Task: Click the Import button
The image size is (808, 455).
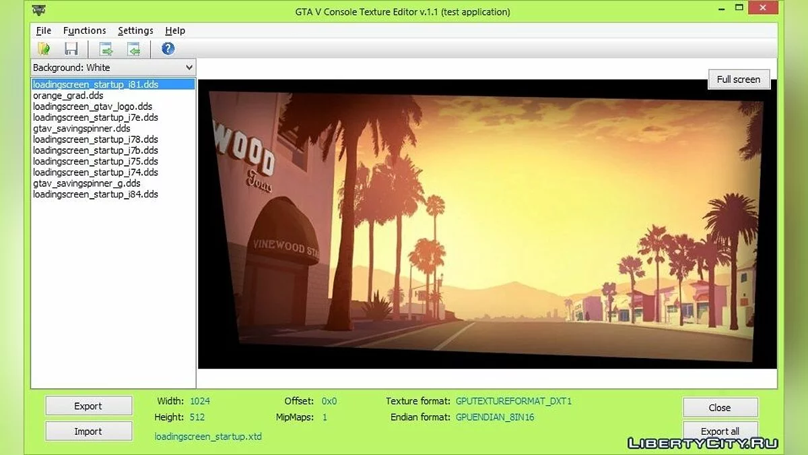Action: [88, 431]
